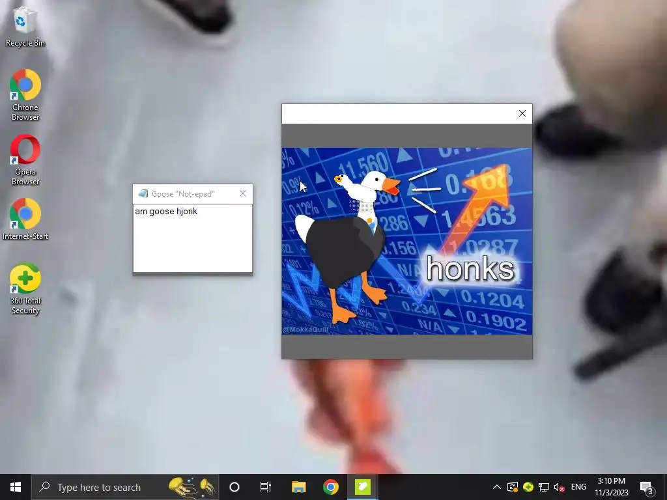
Task: Click the green goose app taskbar icon
Action: point(362,487)
